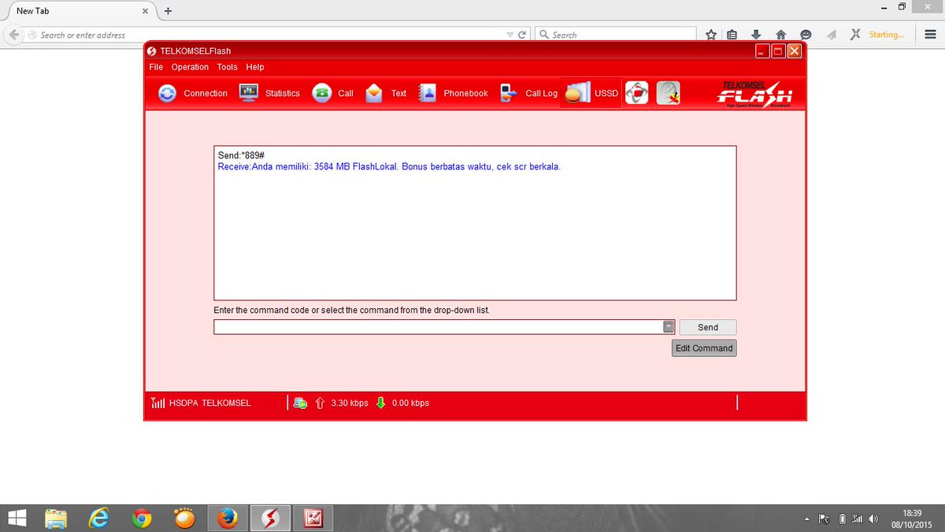Viewport: 945px width, 532px height.
Task: Show Firefox bookmarks list icon
Action: 732,35
